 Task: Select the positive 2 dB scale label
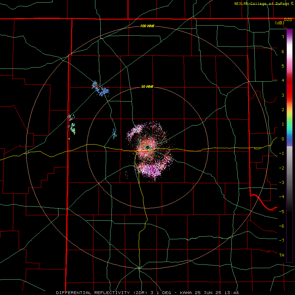[x=283, y=110]
